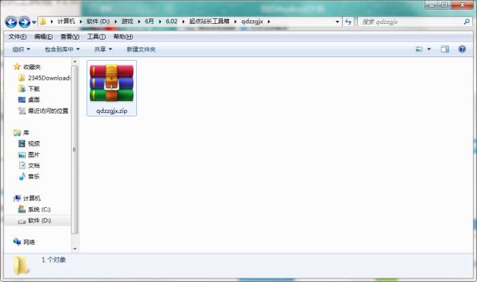This screenshot has height=282, width=477.
Task: Select 计算机 in the address breadcrumb
Action: (x=66, y=21)
